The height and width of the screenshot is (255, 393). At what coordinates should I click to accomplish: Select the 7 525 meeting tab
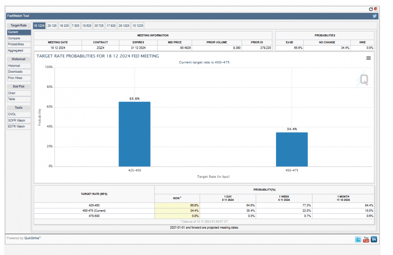75,25
